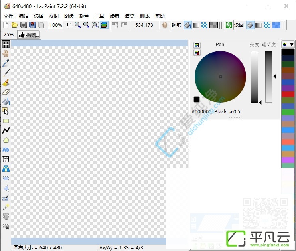296x251 pixels.
Task: Select the color picker eyedropper tool
Action: 6,63
